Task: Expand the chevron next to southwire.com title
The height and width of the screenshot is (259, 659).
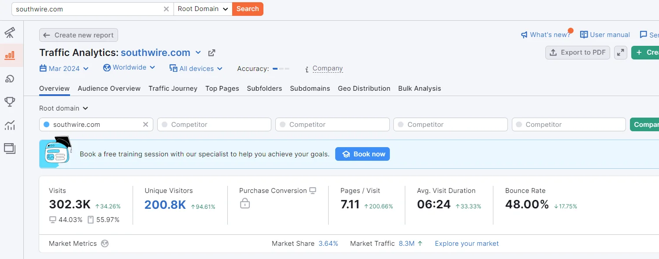Action: [198, 52]
